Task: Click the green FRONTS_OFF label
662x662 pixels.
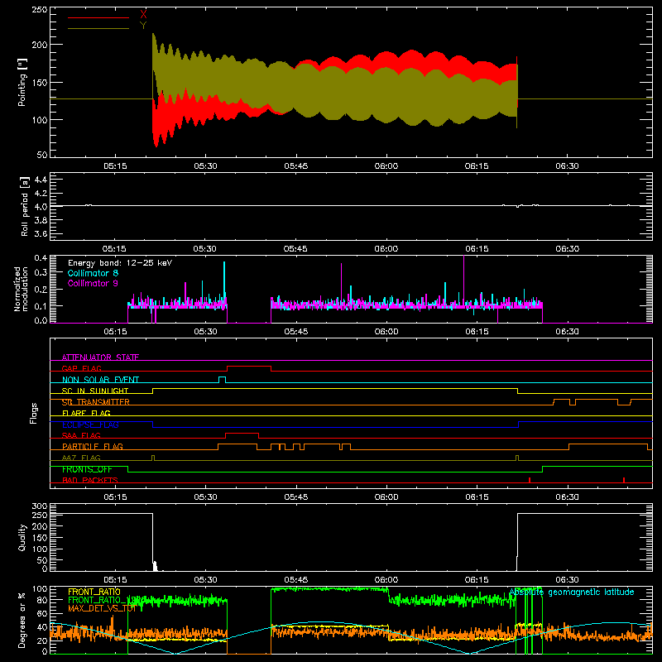Action: tap(87, 469)
